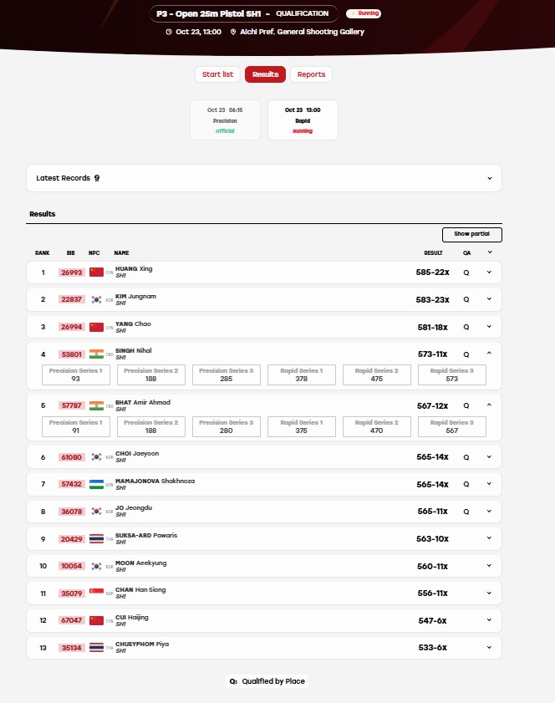Click bib number 22837
The image size is (555, 703).
(x=72, y=299)
